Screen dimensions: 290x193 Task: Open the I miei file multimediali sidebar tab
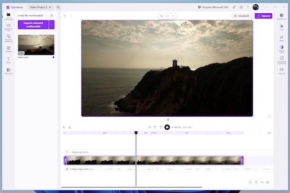(x=9, y=16)
